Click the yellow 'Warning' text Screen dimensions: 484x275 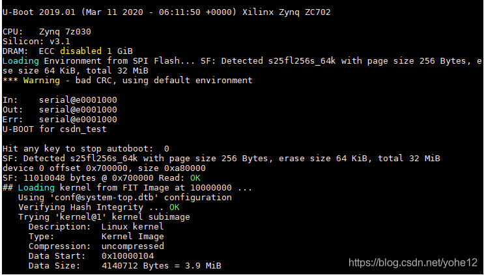(42, 81)
